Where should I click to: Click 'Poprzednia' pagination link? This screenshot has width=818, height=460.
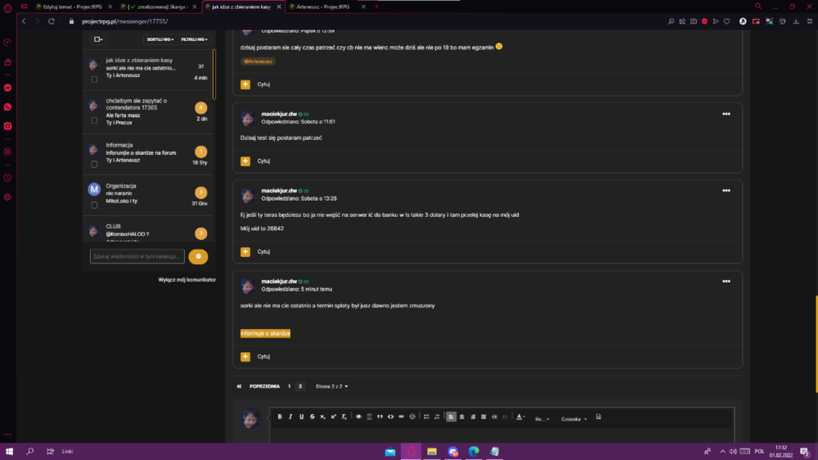(x=264, y=386)
